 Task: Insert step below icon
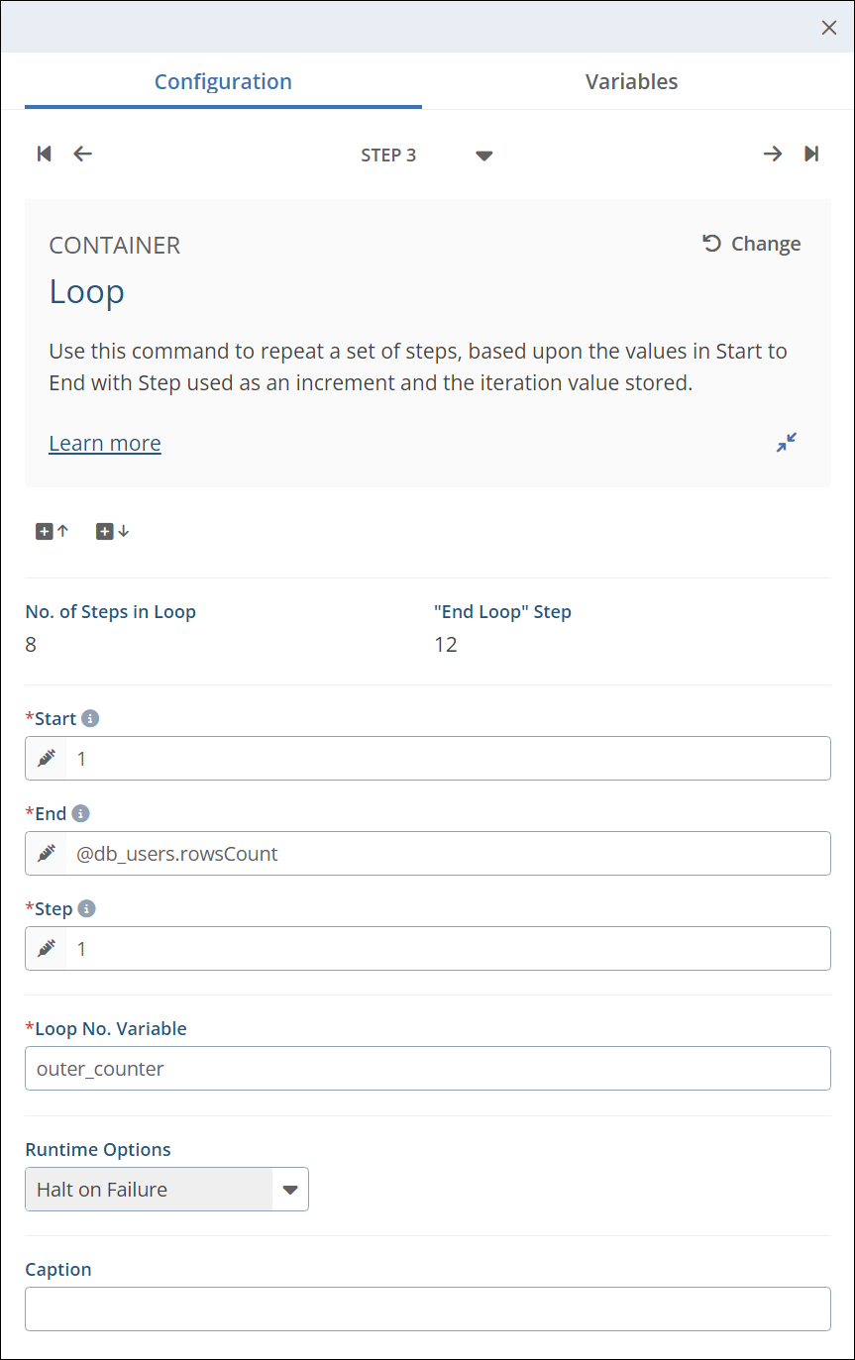[x=112, y=532]
